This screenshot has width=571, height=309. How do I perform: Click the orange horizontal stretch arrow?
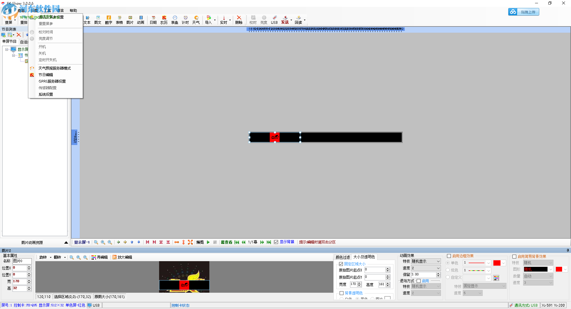coord(177,242)
